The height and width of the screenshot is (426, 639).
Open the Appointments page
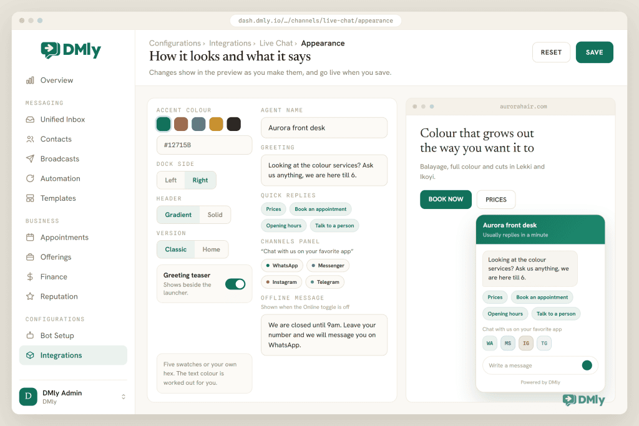[73, 237]
